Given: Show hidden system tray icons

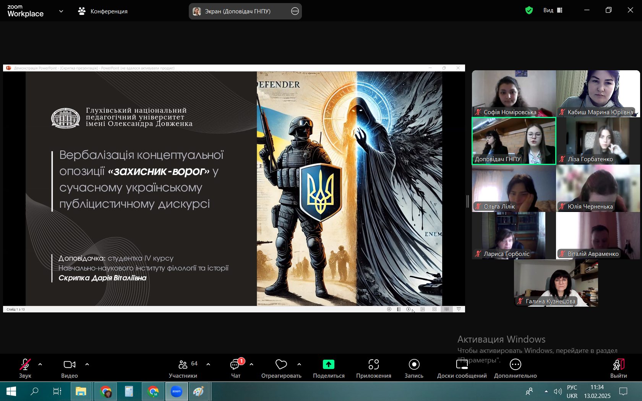Looking at the screenshot, I should coord(546,391).
